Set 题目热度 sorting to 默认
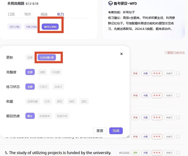Viewport: 188px width, 156px height. point(30,116)
